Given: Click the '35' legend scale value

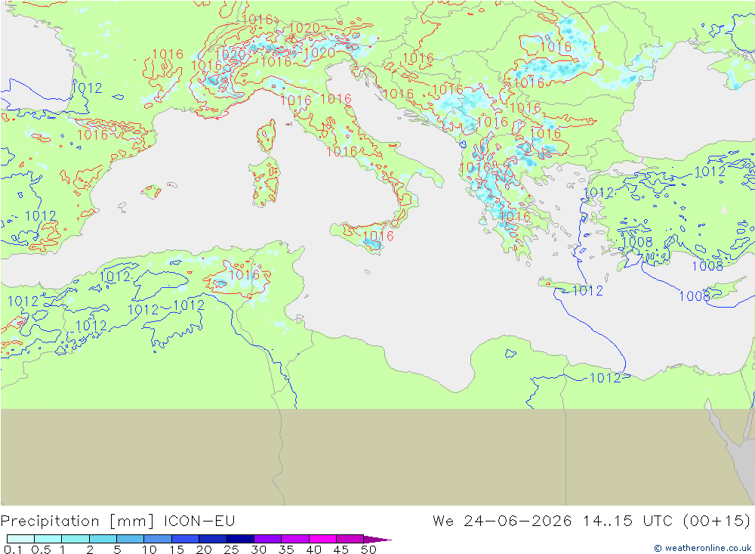Looking at the screenshot, I should click(286, 549).
